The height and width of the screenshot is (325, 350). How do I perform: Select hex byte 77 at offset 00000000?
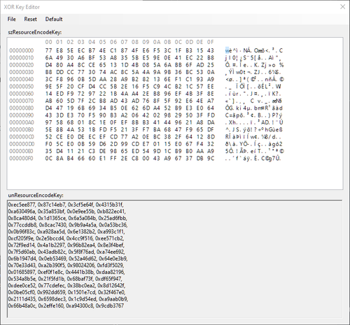pos(48,50)
